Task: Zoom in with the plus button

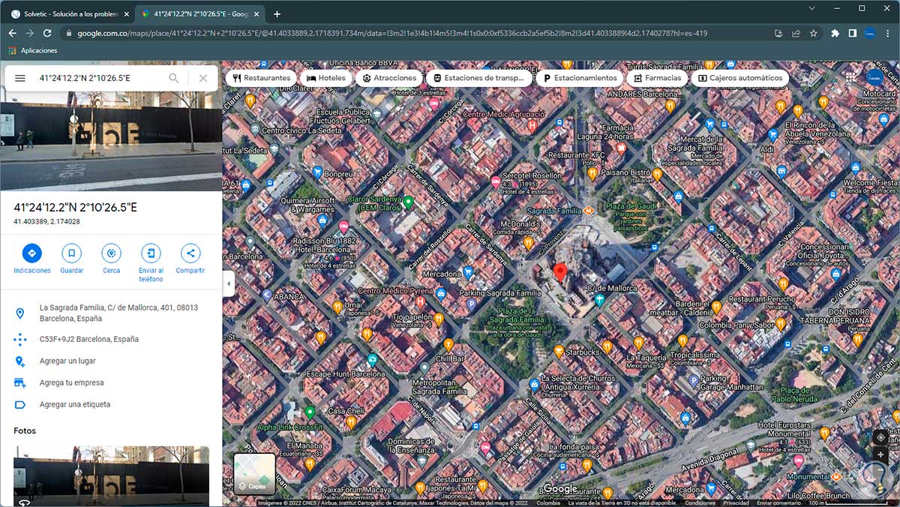Action: [x=880, y=454]
